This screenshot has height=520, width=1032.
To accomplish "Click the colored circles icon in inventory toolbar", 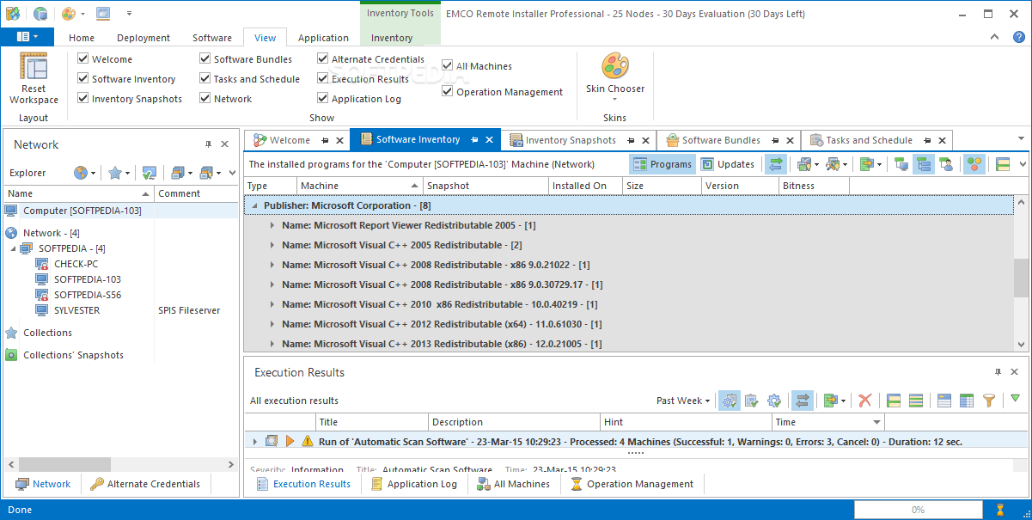I will click(x=974, y=164).
